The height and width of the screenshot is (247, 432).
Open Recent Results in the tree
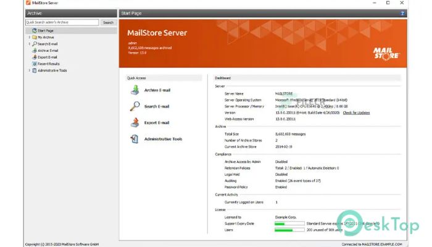click(49, 64)
